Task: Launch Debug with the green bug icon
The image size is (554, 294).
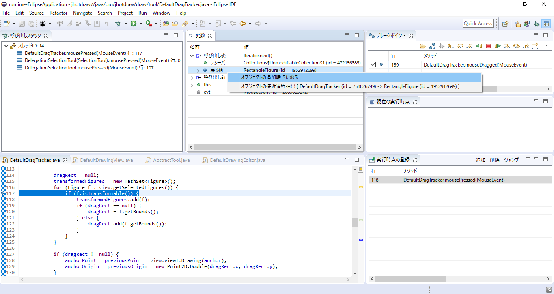Action: coord(118,24)
